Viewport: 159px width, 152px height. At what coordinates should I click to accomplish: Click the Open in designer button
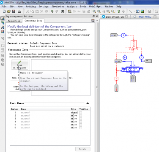[19, 65]
